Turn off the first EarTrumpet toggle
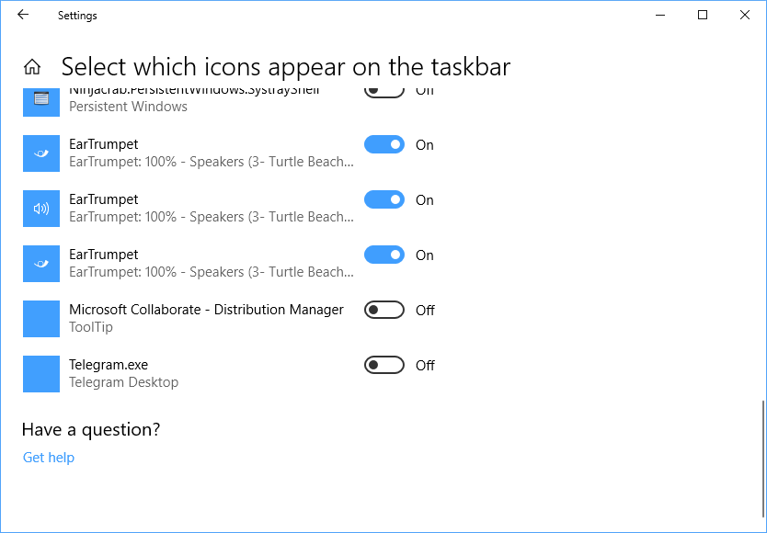This screenshot has height=533, width=767. point(383,144)
